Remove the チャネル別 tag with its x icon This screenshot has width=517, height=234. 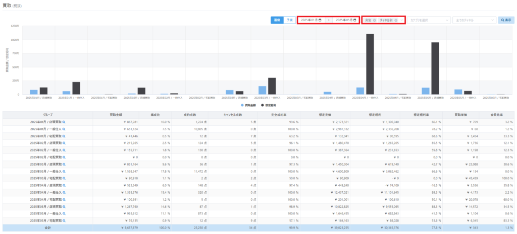point(396,20)
